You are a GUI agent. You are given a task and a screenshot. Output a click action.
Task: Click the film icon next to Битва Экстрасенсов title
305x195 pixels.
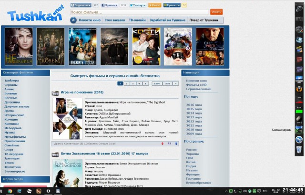55,155
